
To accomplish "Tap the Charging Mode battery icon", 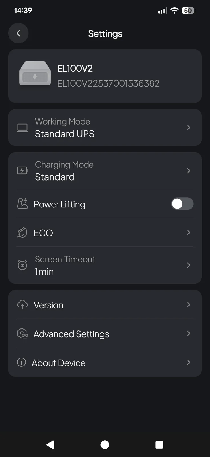I will [22, 171].
